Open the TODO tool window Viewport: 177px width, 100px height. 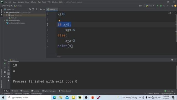coord(15,91)
